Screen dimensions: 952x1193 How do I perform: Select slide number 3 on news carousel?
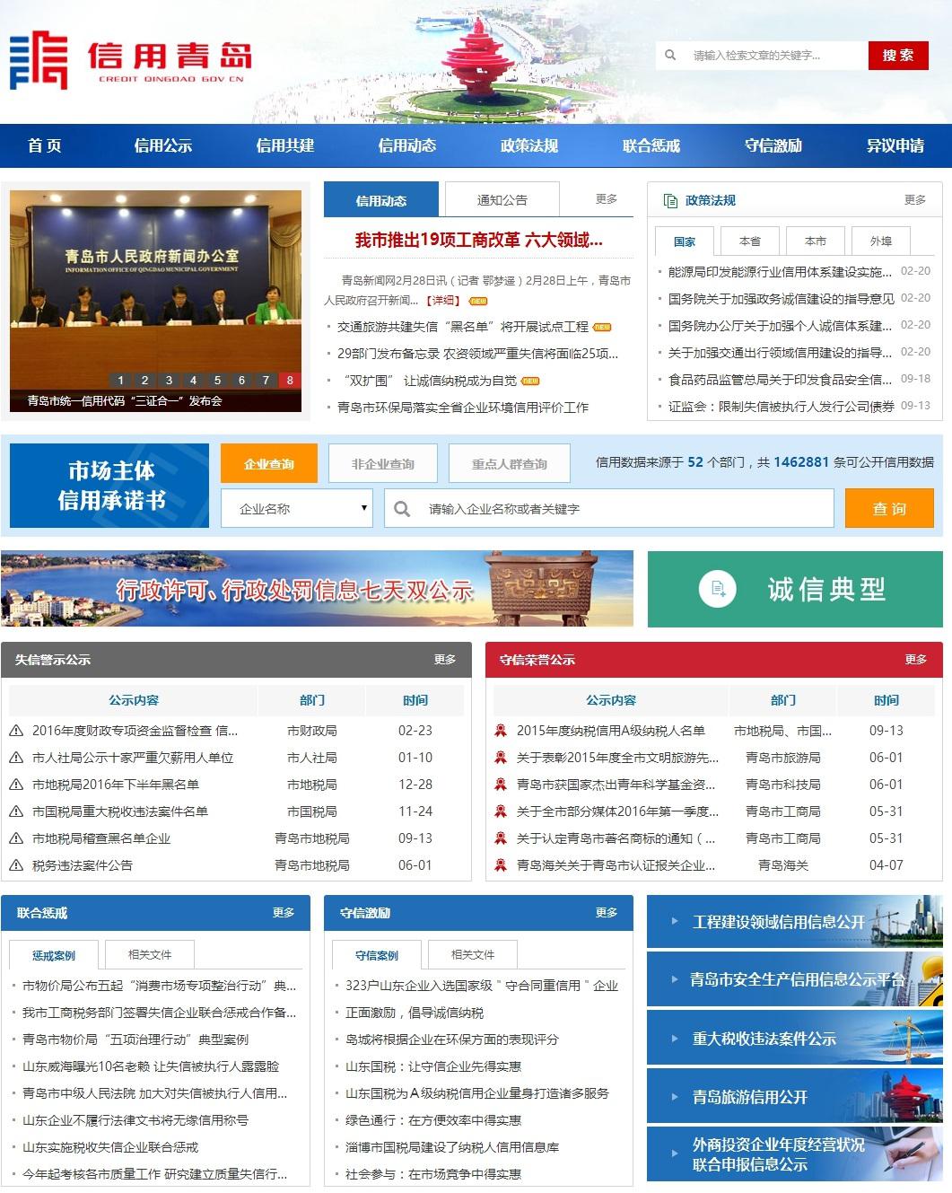click(x=169, y=380)
